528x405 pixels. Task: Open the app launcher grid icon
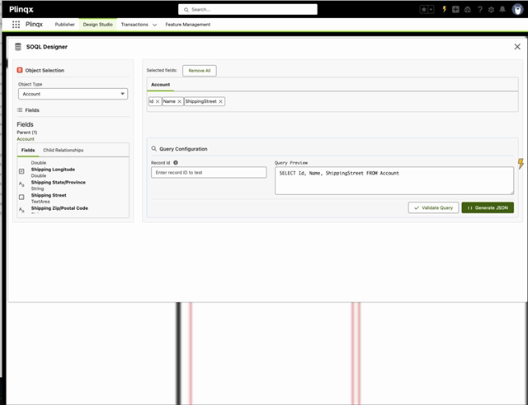coord(16,24)
